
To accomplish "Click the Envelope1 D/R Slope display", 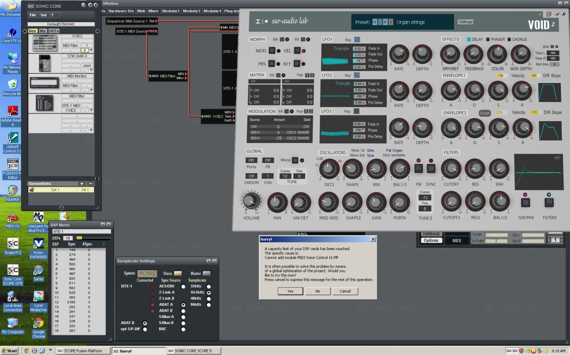I will (550, 92).
